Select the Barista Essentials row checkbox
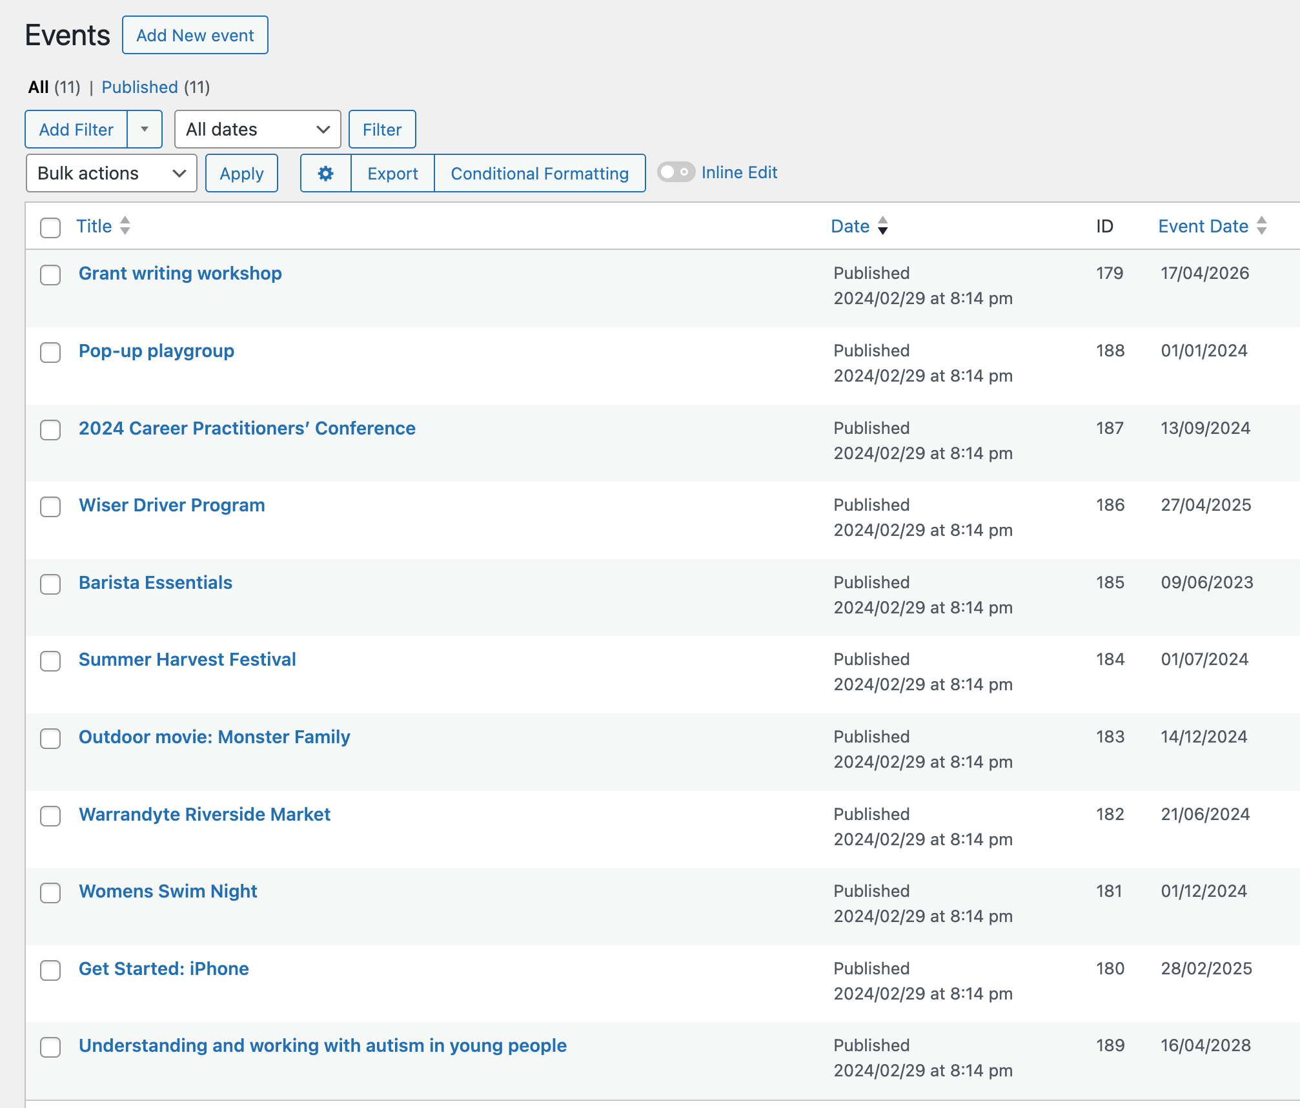1300x1108 pixels. click(x=50, y=584)
